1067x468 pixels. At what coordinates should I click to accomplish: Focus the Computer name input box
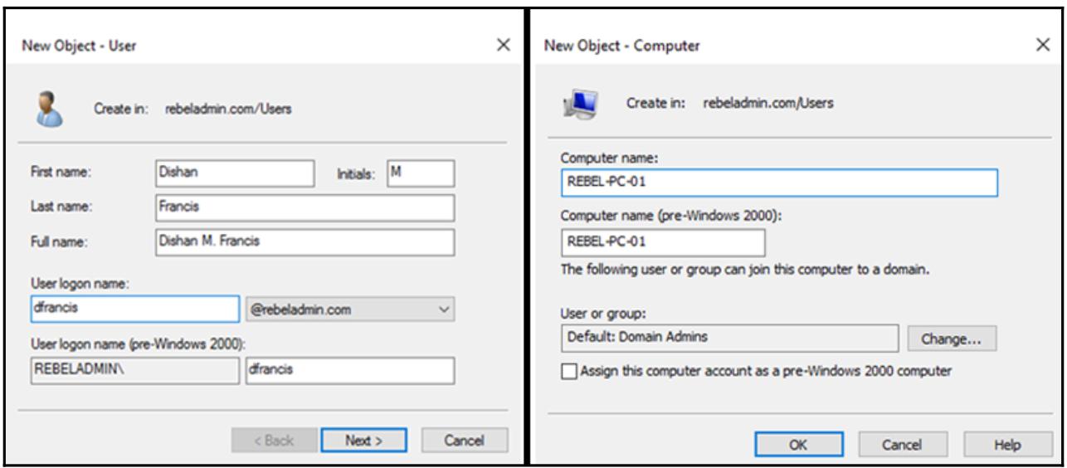[778, 183]
